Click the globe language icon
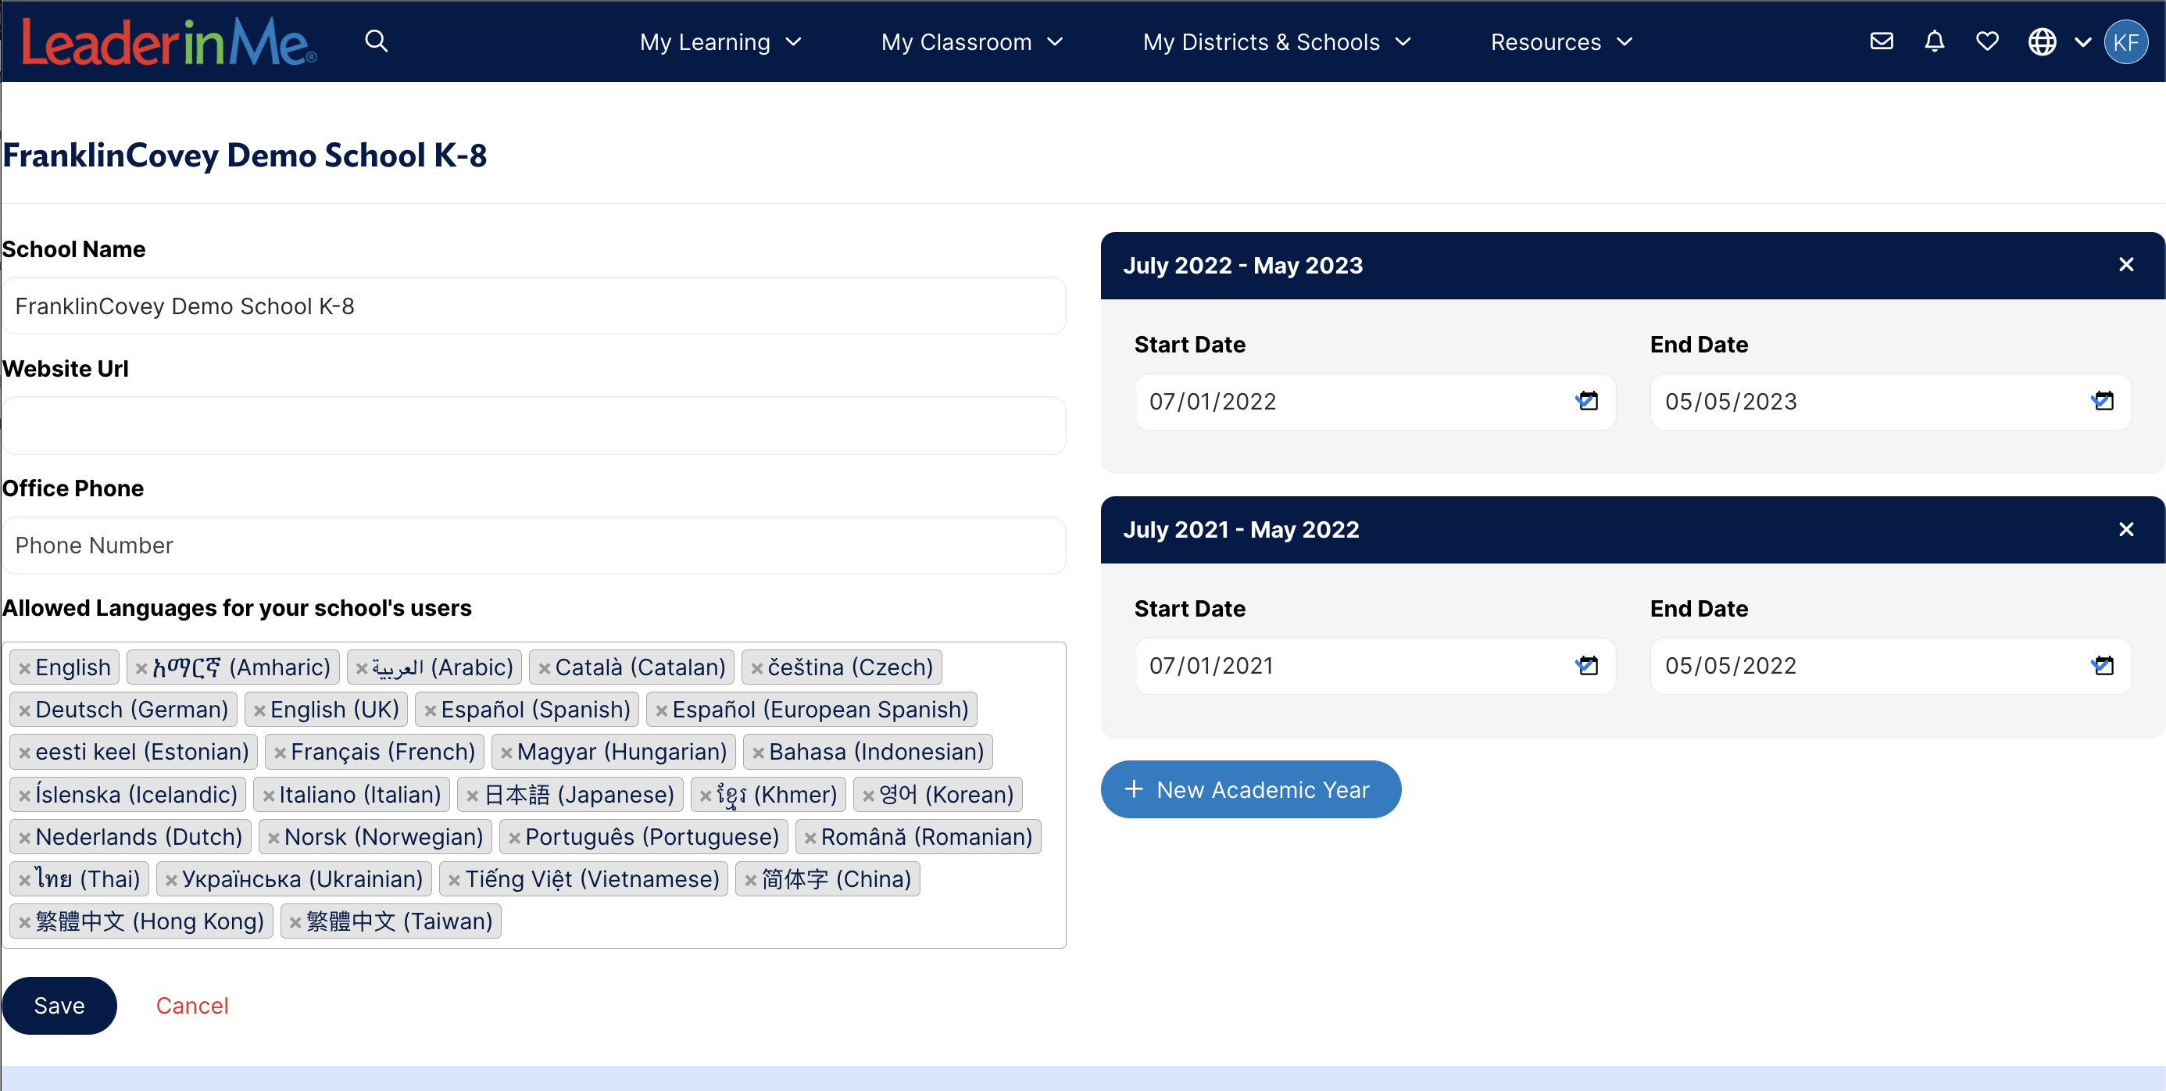Viewport: 2166px width, 1091px height. pyautogui.click(x=2042, y=41)
